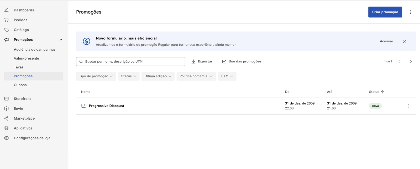The height and width of the screenshot is (169, 420).
Task: Click the search magnifier icon in search box
Action: tap(81, 62)
